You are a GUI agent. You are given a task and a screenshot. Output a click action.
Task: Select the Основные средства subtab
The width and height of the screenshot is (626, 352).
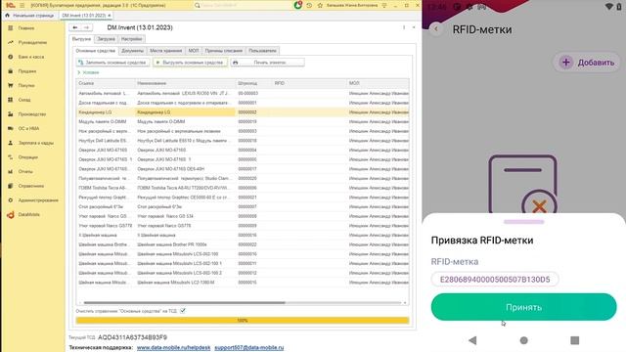(x=96, y=51)
